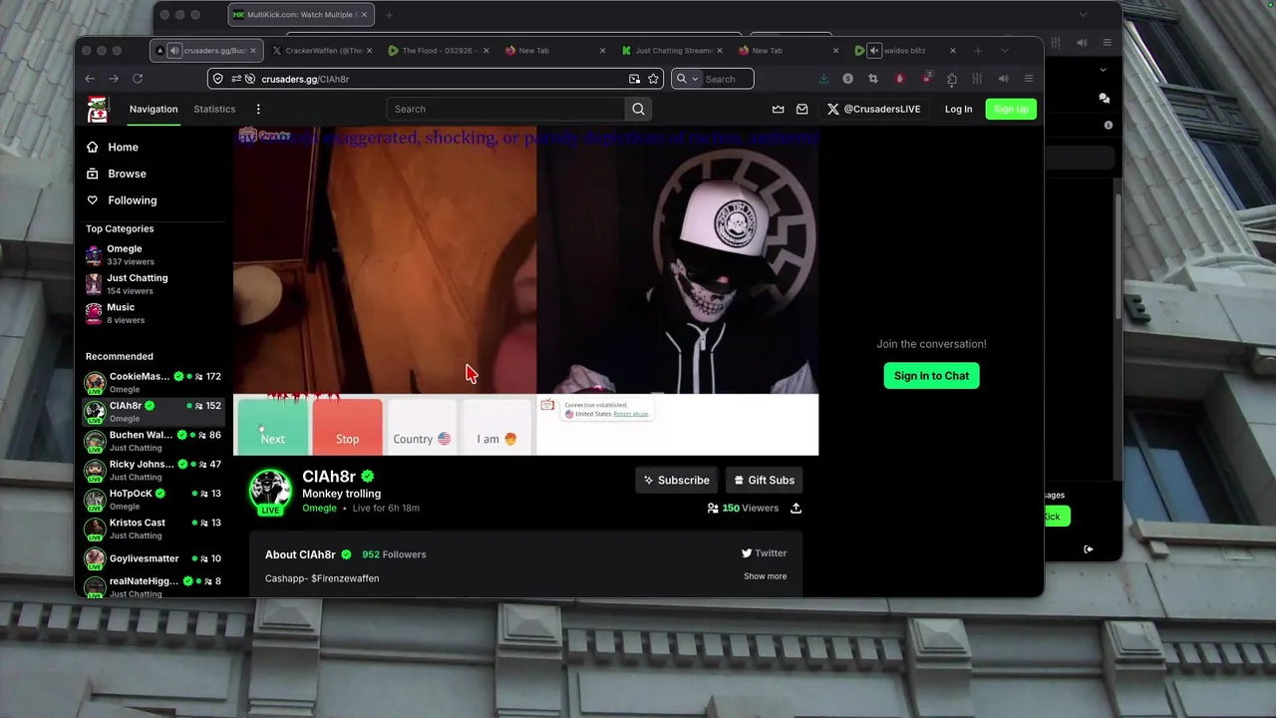Go back using the browser back arrow

90,79
